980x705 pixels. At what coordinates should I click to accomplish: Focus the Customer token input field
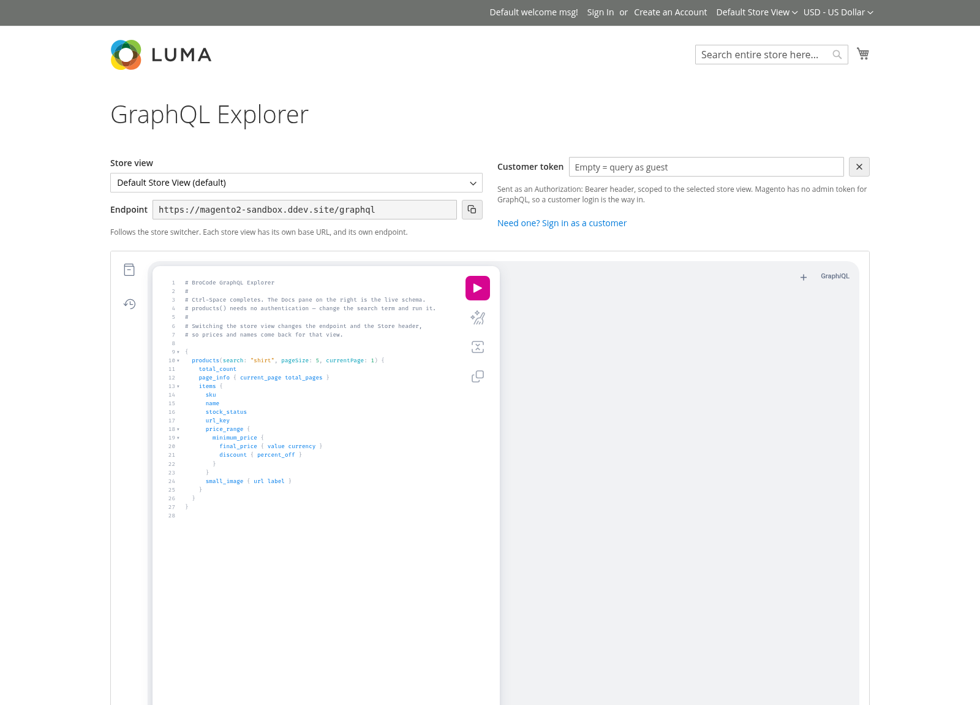pos(706,167)
